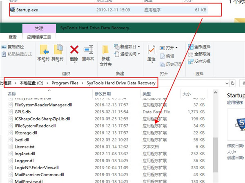Open the 轻松访问 dropdown
The height and width of the screenshot is (183, 245).
point(127,54)
